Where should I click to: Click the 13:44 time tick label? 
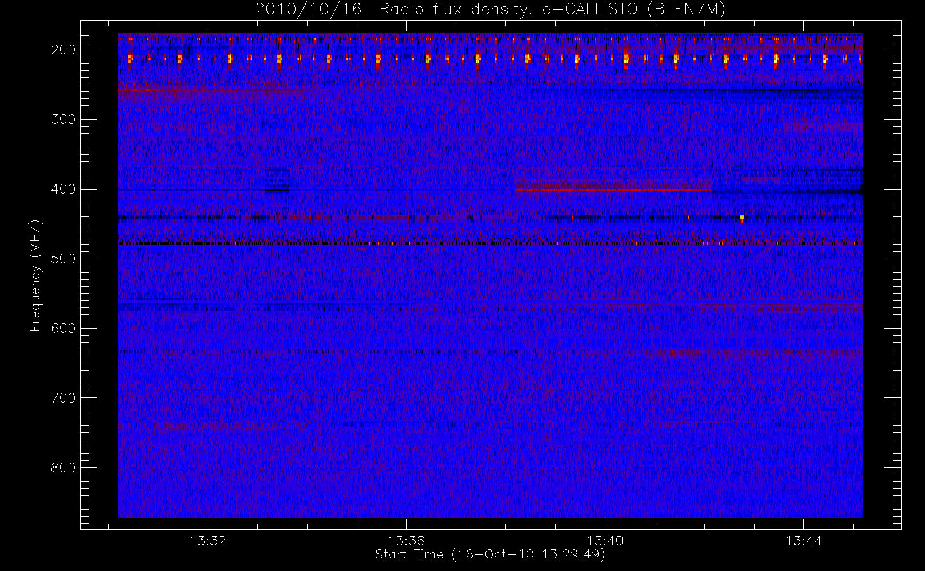pos(803,541)
